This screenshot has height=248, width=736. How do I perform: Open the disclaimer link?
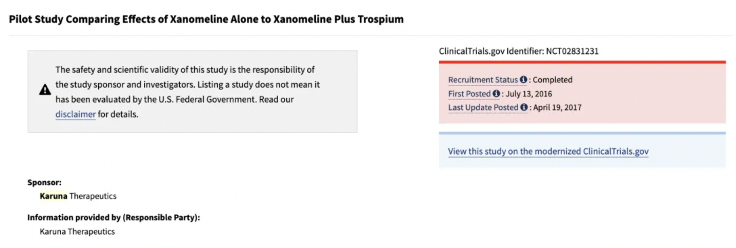(x=75, y=114)
